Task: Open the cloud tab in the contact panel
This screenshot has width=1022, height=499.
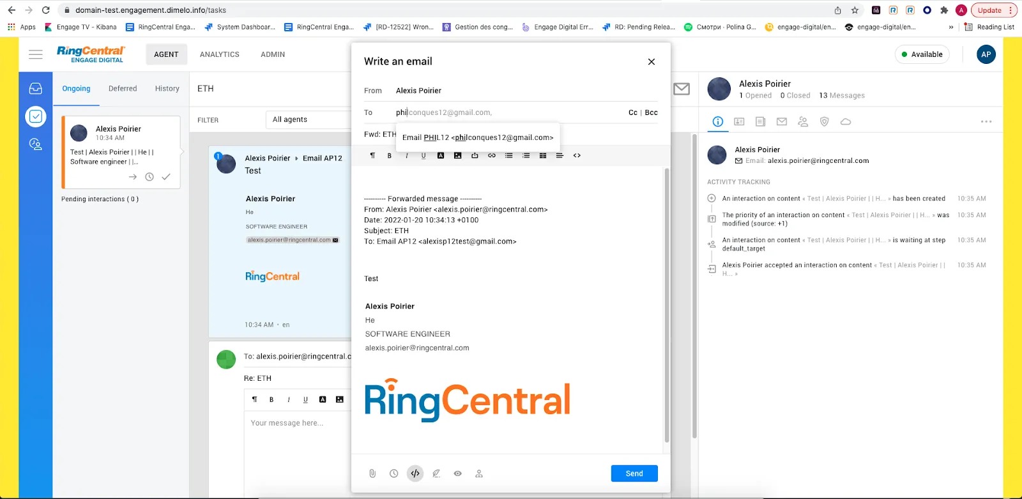Action: [846, 121]
